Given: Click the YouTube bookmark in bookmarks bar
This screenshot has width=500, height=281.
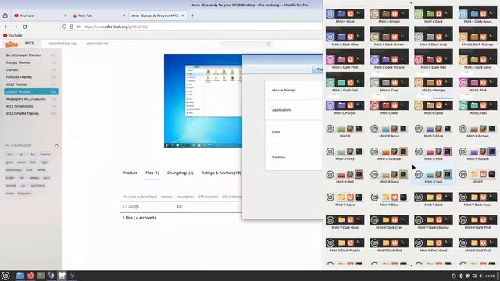Looking at the screenshot, I should [x=12, y=35].
